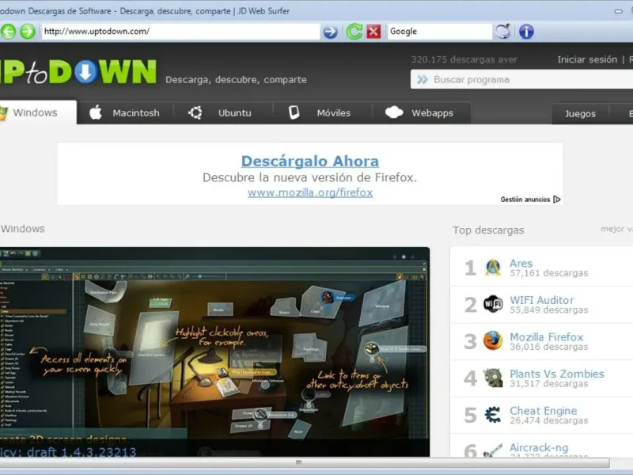Click the green Refresh button
Image resolution: width=633 pixels, height=475 pixels.
(x=354, y=32)
